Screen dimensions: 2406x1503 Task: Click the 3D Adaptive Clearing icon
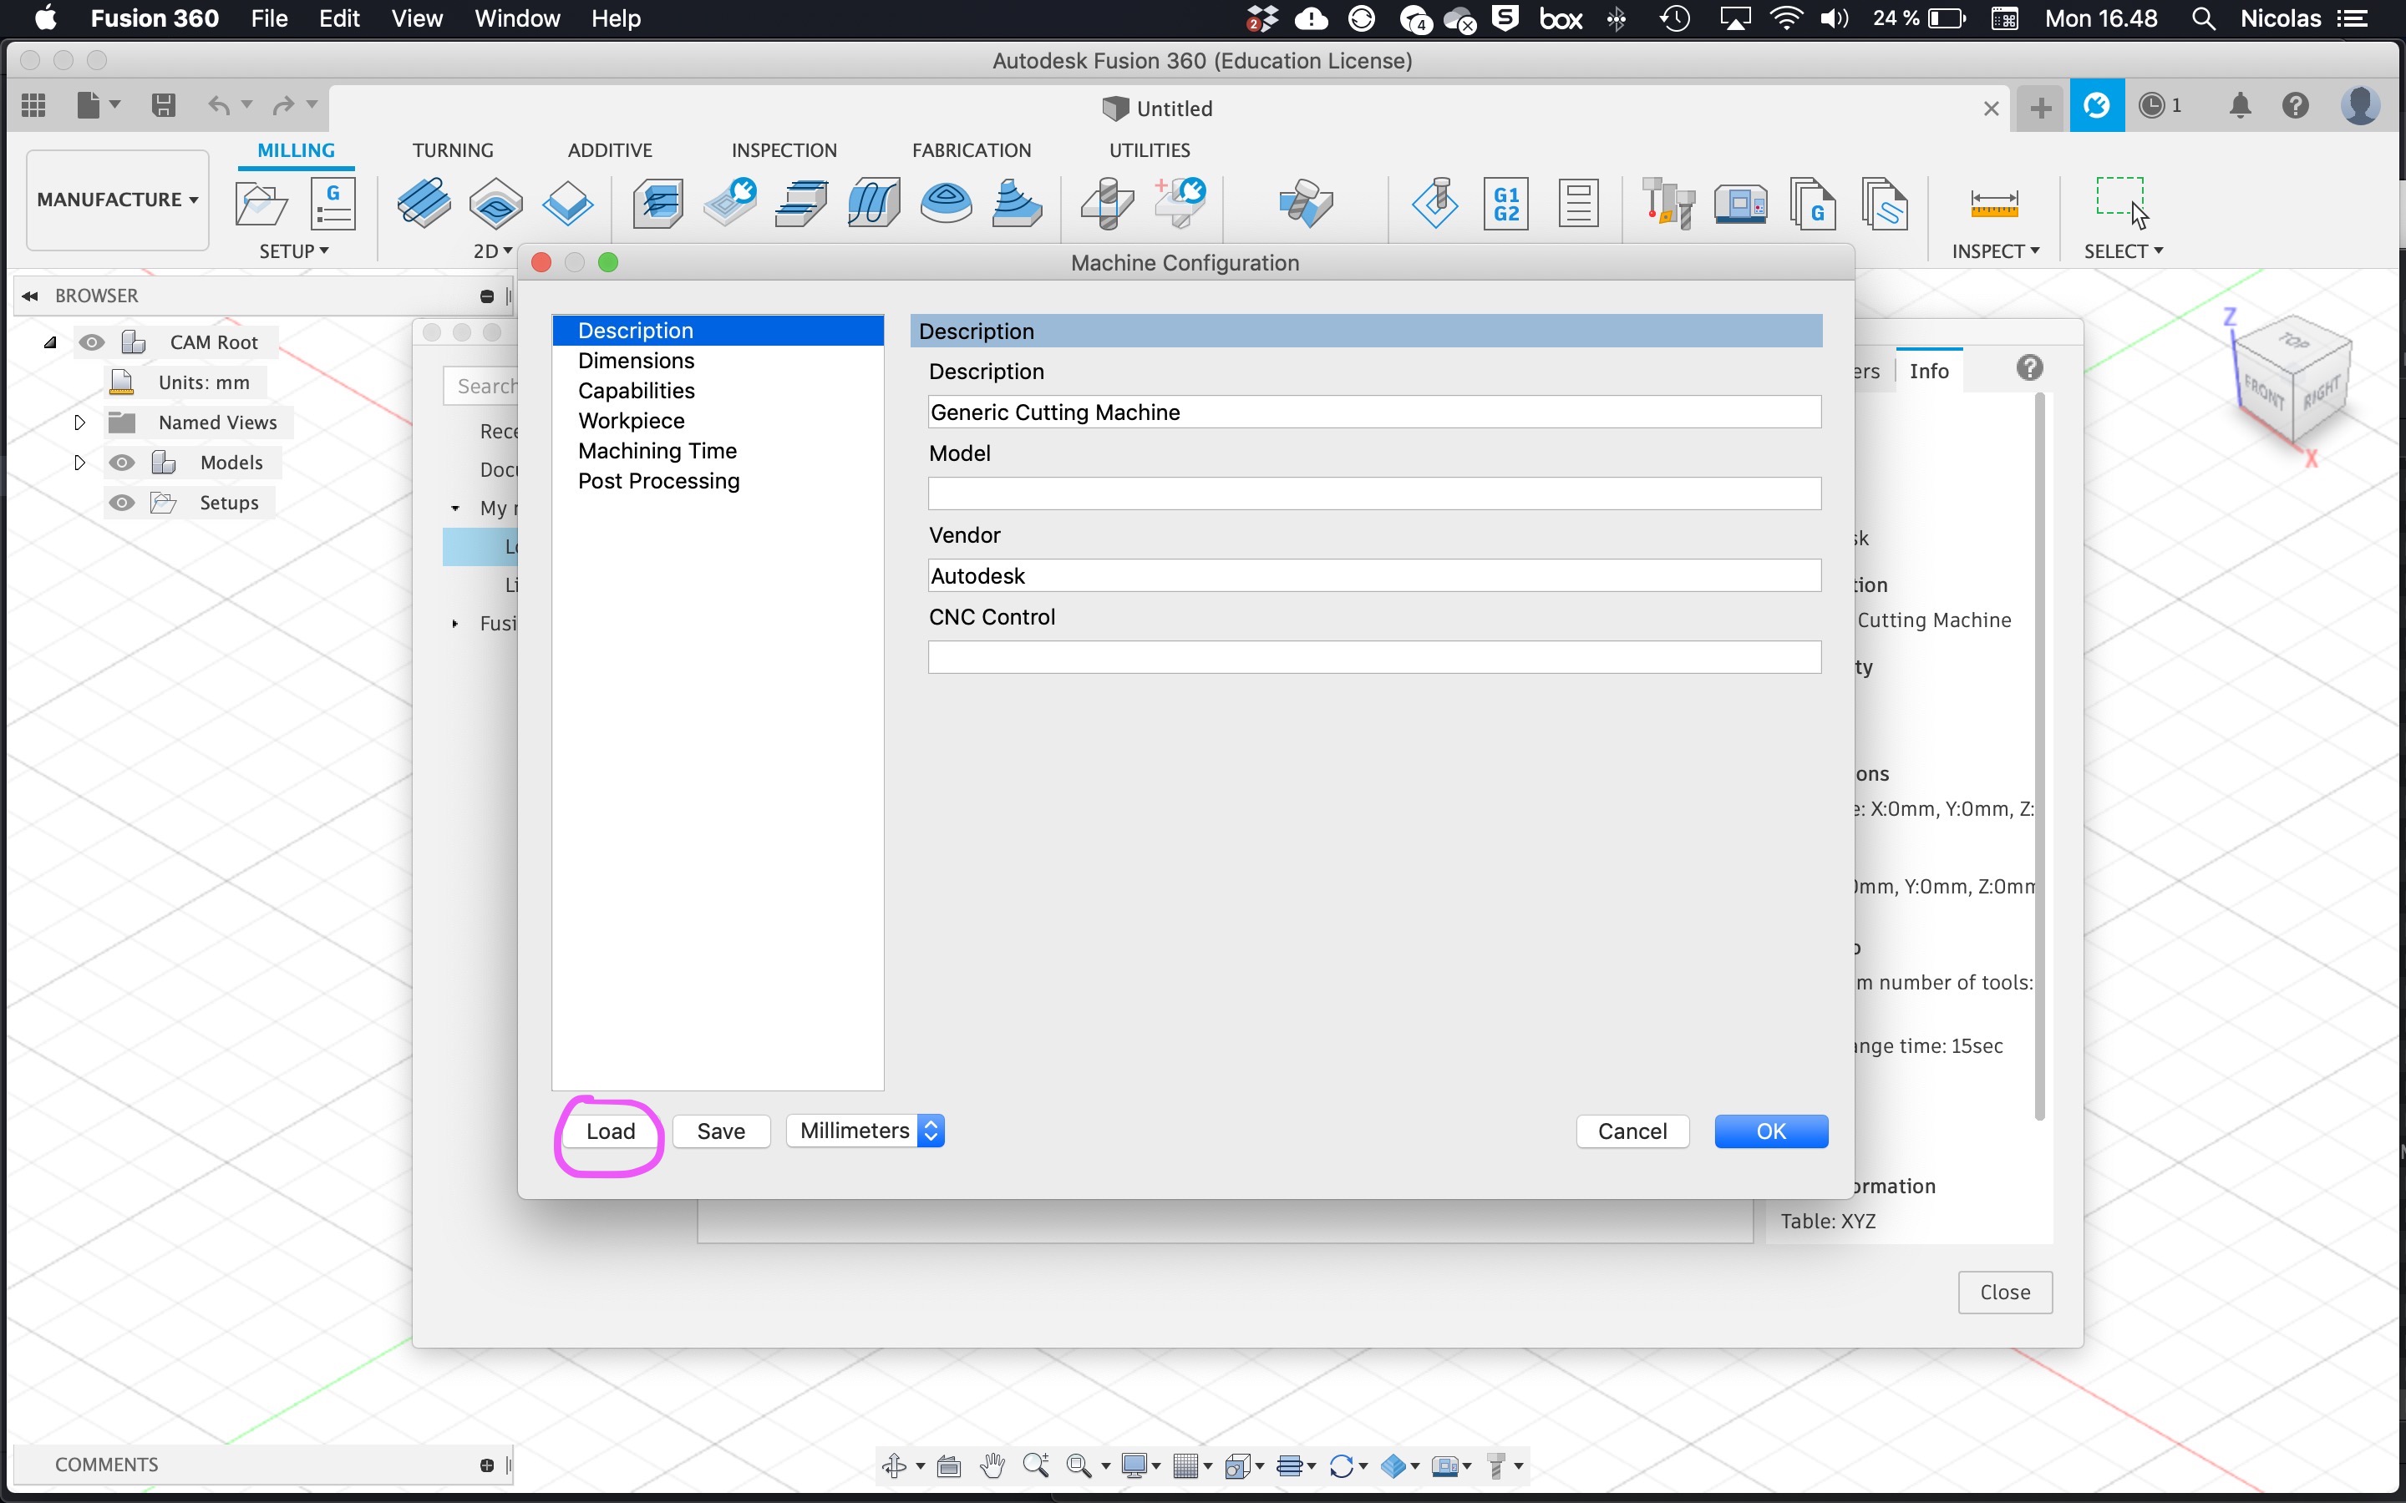click(x=658, y=204)
